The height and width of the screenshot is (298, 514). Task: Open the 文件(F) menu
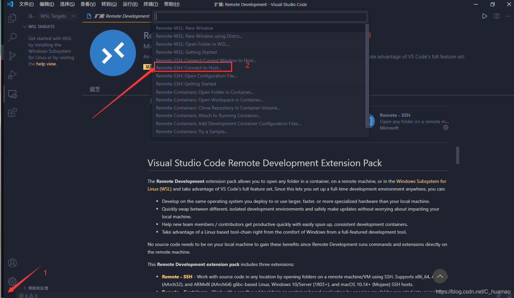click(26, 4)
